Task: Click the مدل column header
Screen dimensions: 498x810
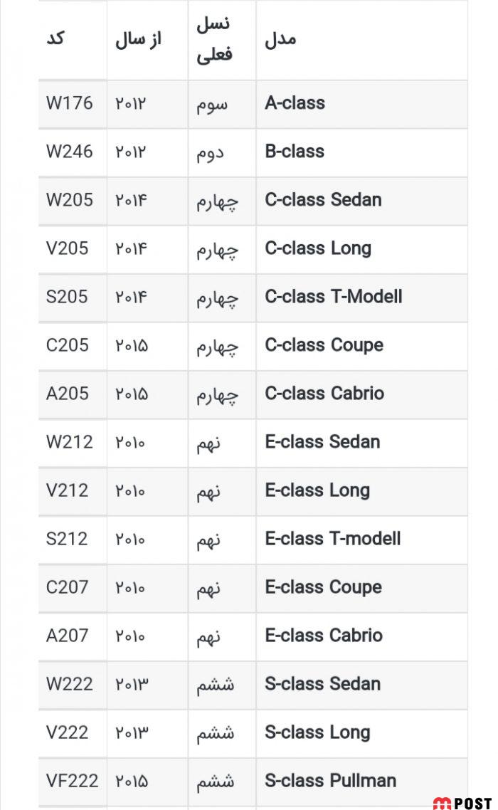Action: (x=280, y=39)
